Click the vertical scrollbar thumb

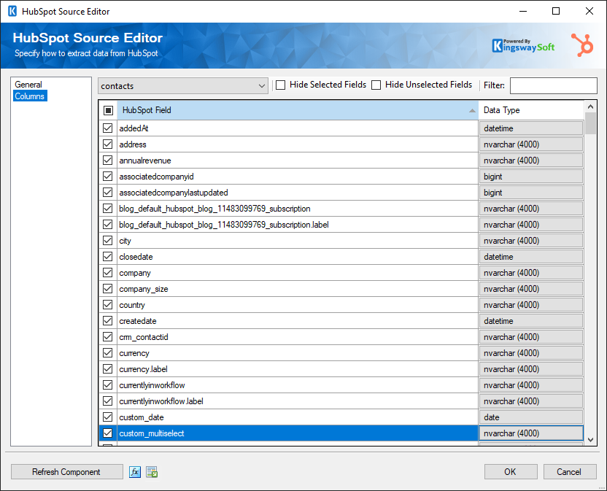(x=590, y=123)
